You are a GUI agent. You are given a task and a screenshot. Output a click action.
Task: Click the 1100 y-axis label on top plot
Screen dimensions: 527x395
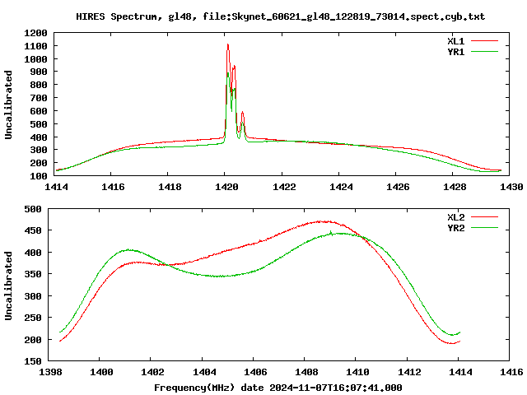[x=35, y=46]
